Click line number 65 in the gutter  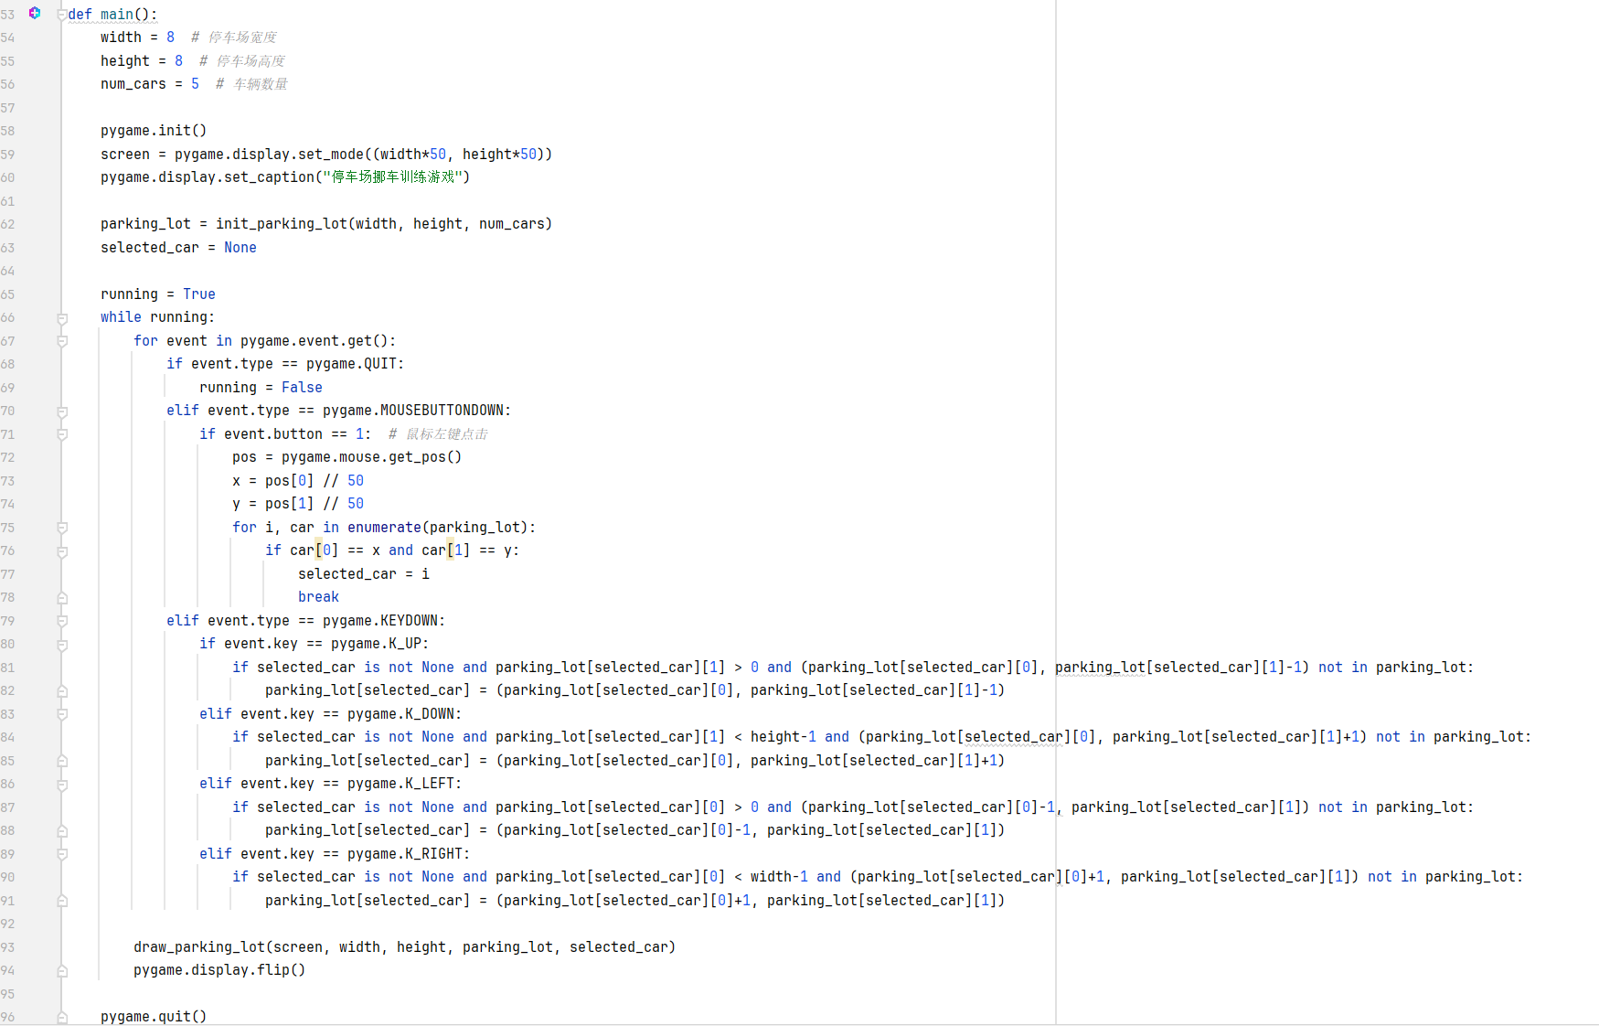8,294
